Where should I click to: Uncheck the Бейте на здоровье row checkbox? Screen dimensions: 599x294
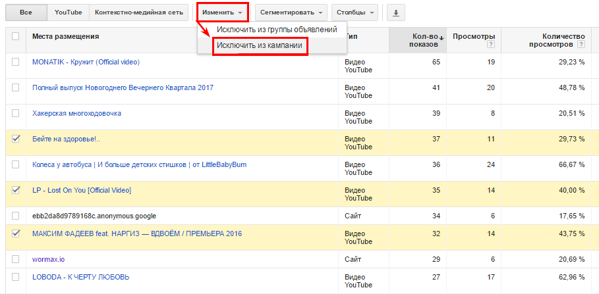point(16,139)
